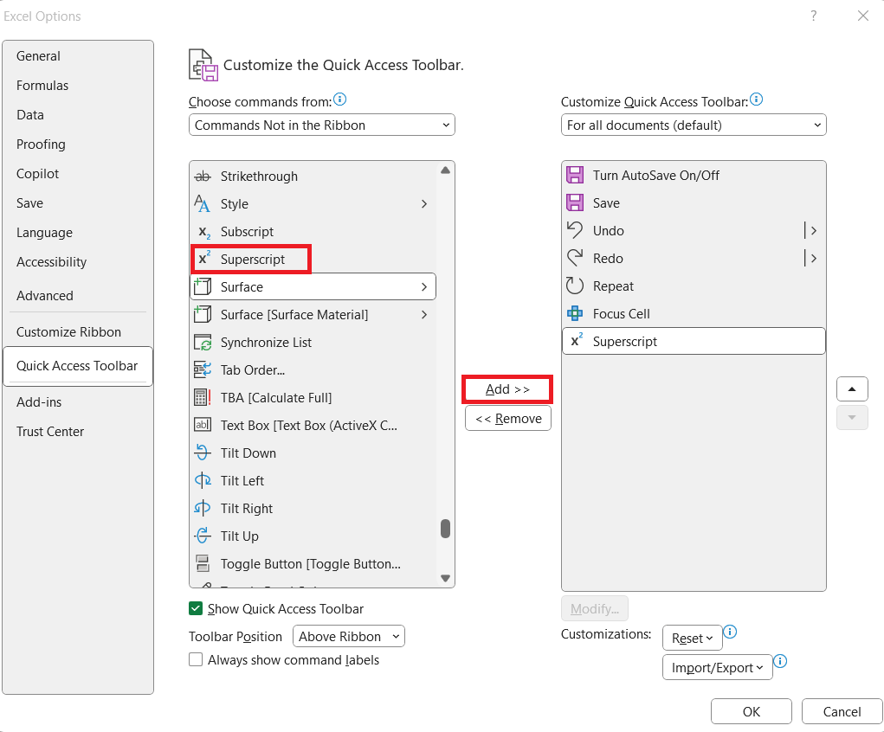Screen dimensions: 884x732
Task: Click the Add >> button
Action: 507,389
